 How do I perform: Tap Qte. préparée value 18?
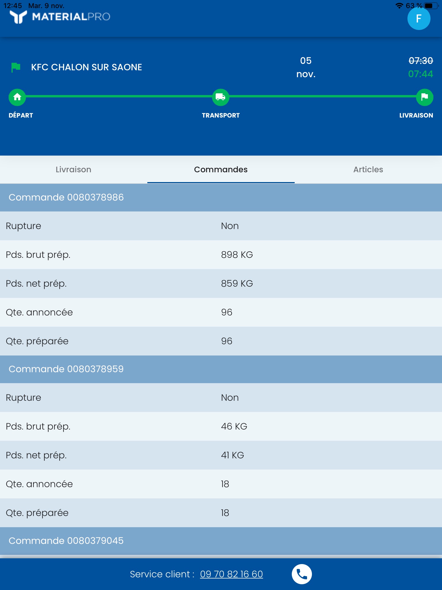[x=225, y=513]
